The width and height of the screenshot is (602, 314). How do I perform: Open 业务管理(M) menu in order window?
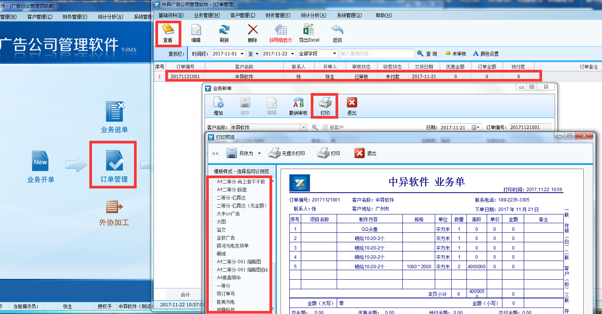(x=207, y=15)
